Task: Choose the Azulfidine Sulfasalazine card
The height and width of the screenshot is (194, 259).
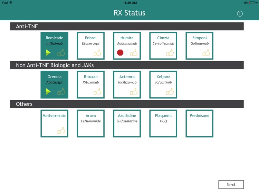Action: click(127, 123)
